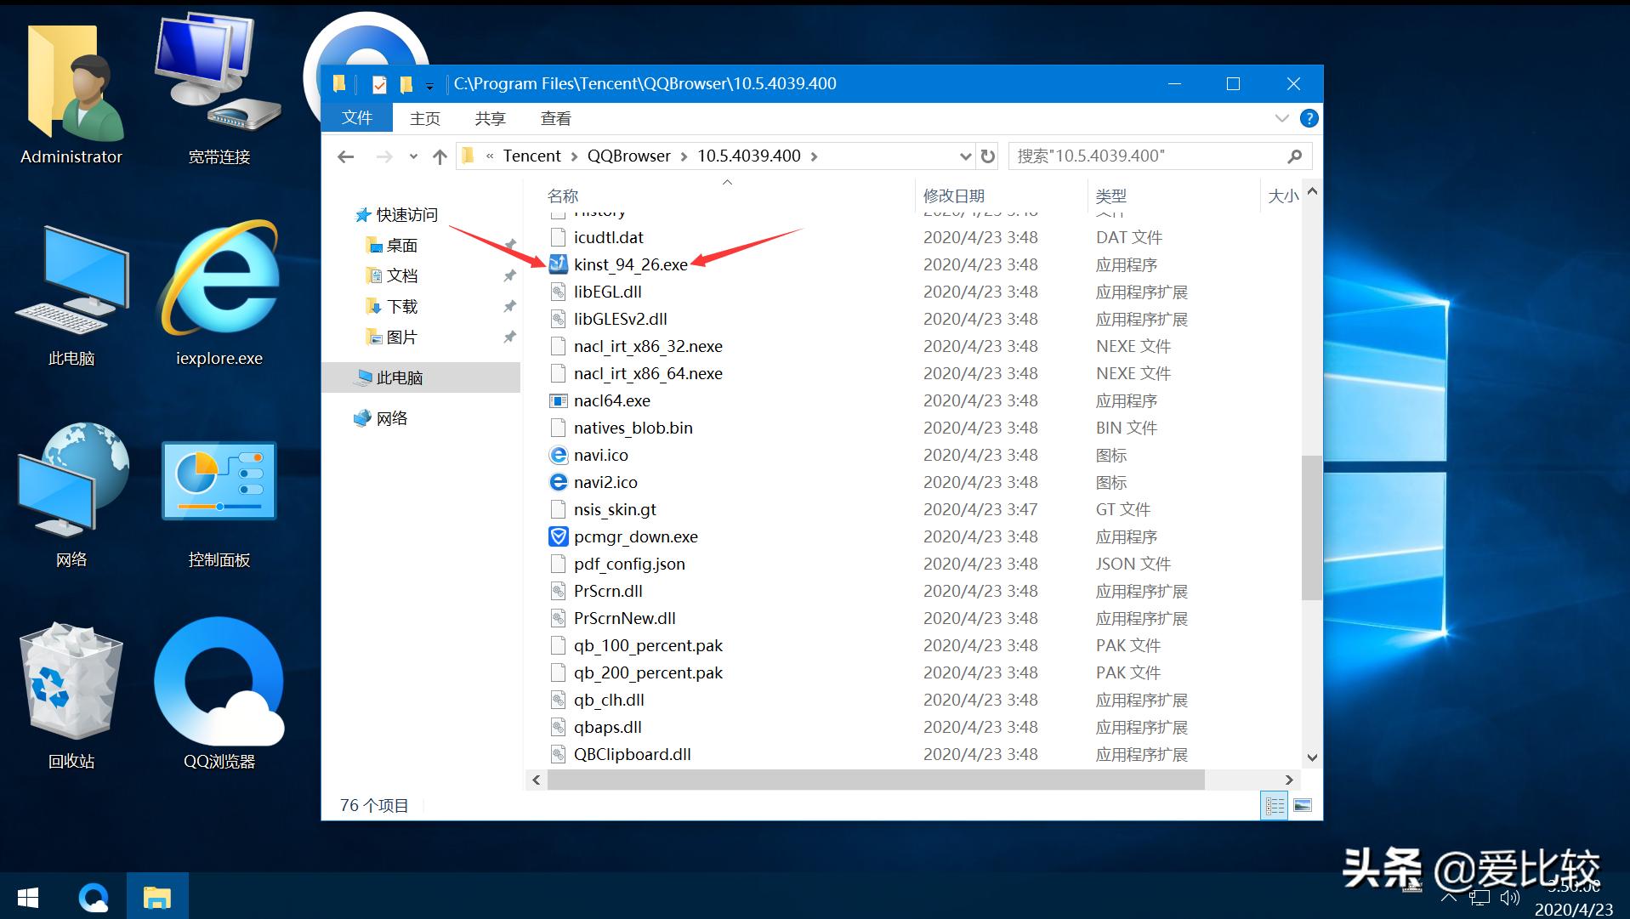Screen dimensions: 1630x919
Task: Open the 共享 ribbon tab
Action: [x=490, y=118]
